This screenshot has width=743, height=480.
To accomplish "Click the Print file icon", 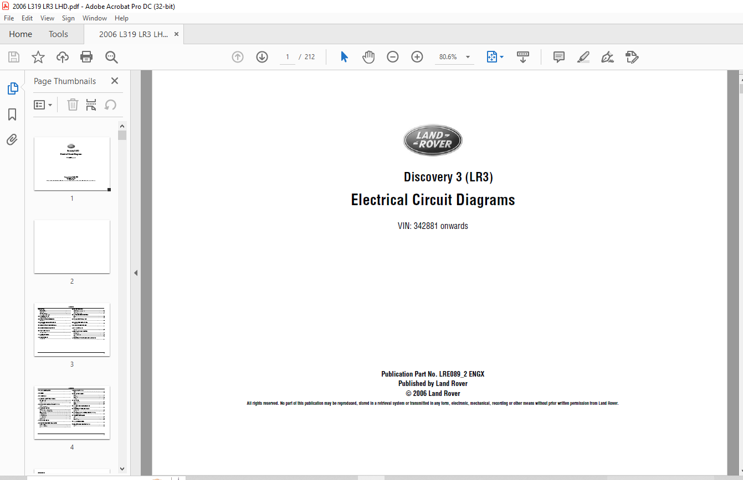I will point(86,57).
